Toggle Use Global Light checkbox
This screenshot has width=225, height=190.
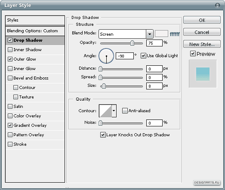[x=143, y=55]
